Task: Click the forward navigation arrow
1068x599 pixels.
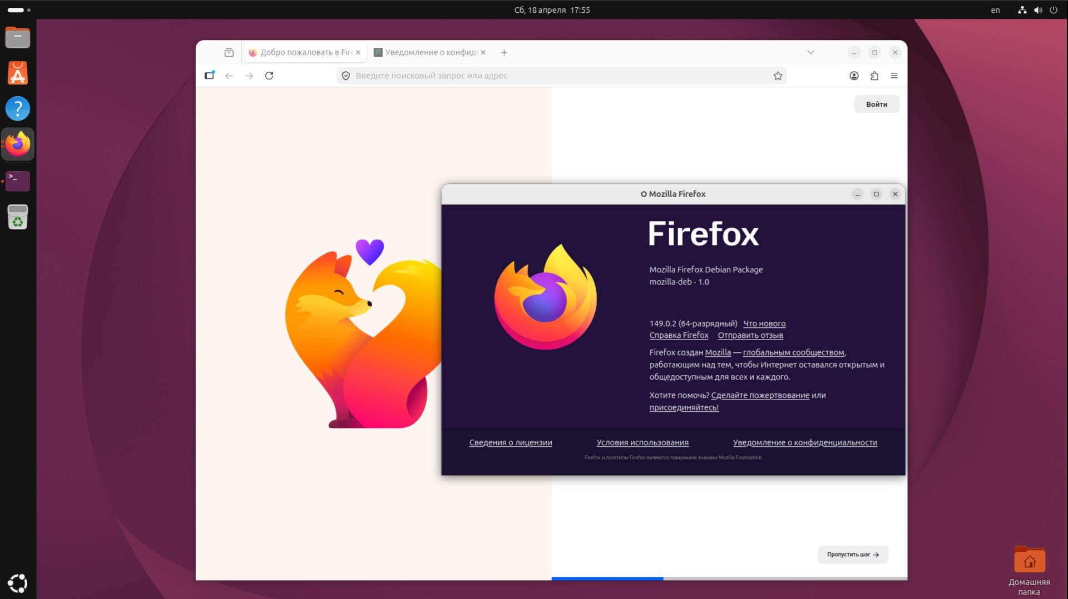Action: (249, 76)
